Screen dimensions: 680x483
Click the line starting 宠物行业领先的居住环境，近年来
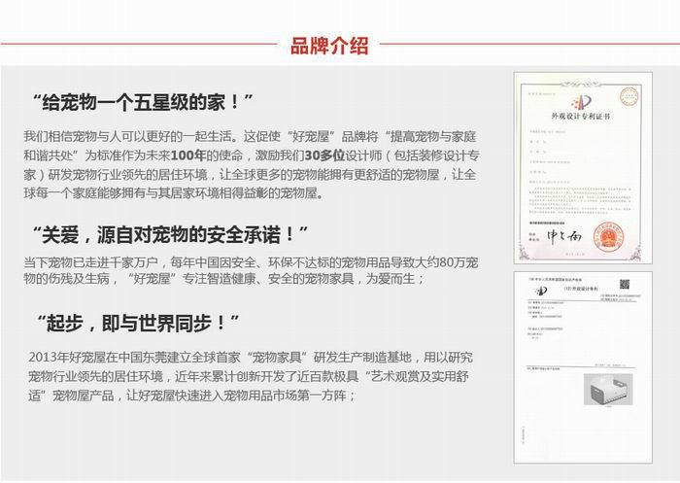click(x=249, y=376)
